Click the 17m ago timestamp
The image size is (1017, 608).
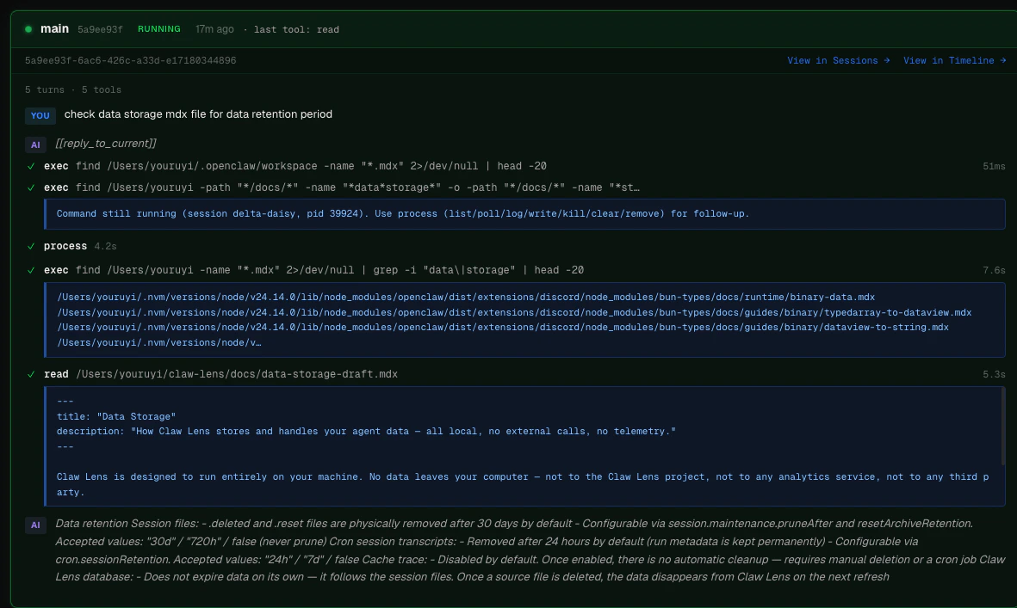tap(214, 29)
